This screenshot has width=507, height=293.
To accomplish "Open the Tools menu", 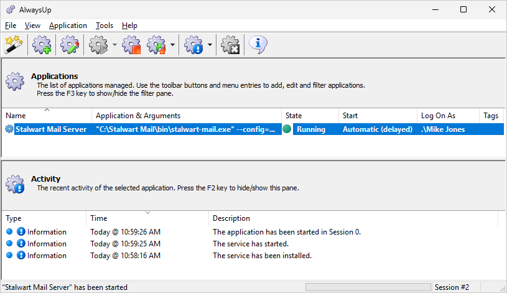I will pos(105,26).
